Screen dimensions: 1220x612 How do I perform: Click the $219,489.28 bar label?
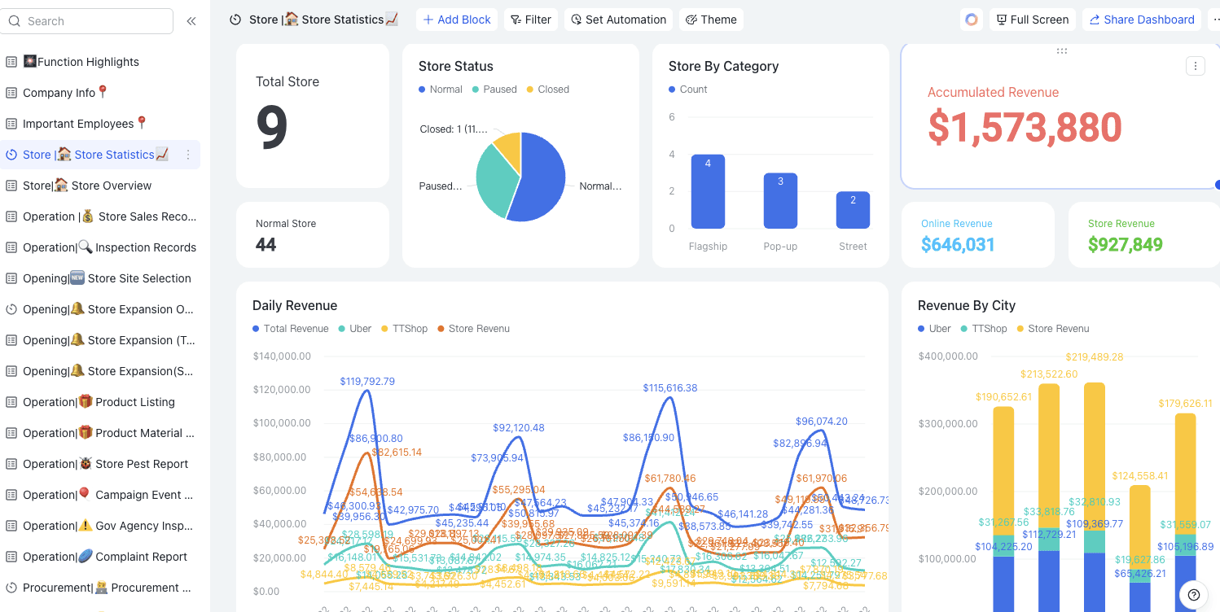click(1095, 356)
